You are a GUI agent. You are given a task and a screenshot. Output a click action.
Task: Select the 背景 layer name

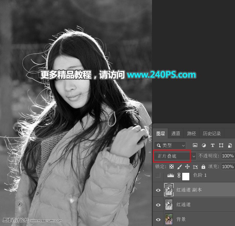click(x=181, y=220)
